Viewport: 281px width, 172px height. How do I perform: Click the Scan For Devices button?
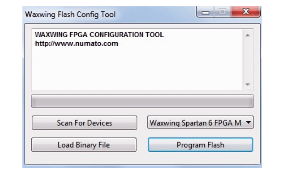click(x=84, y=123)
